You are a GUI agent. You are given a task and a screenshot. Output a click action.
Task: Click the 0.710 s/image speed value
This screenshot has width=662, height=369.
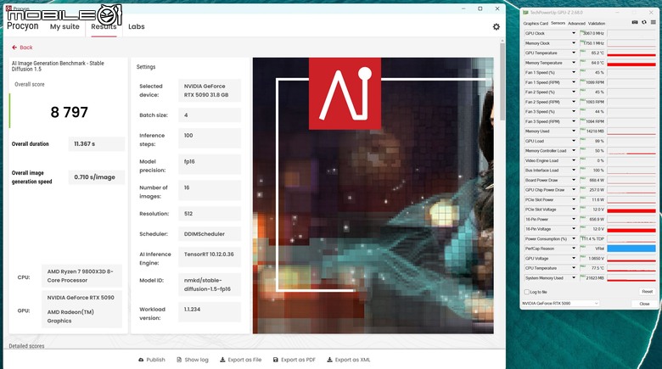click(x=97, y=177)
